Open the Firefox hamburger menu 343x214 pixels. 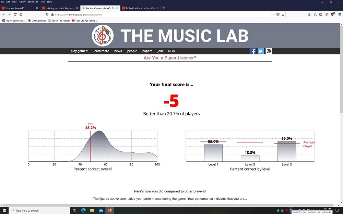[x=339, y=14]
